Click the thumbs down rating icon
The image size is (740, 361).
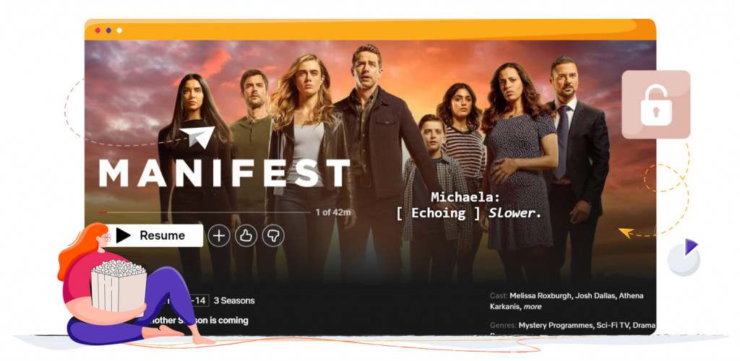(x=272, y=235)
